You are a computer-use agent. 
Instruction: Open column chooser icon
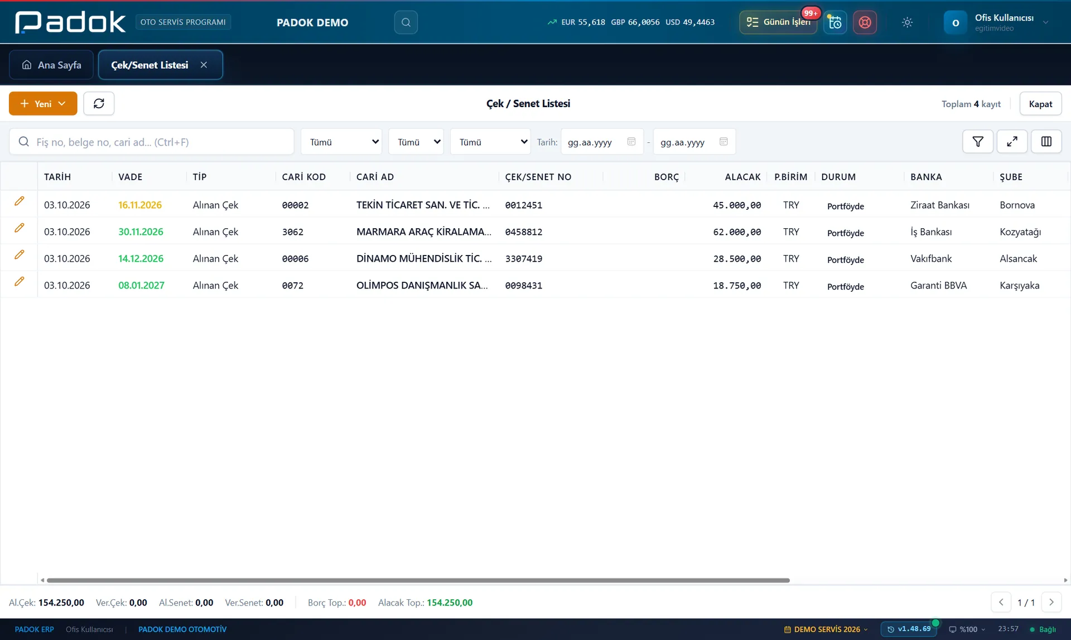coord(1046,142)
